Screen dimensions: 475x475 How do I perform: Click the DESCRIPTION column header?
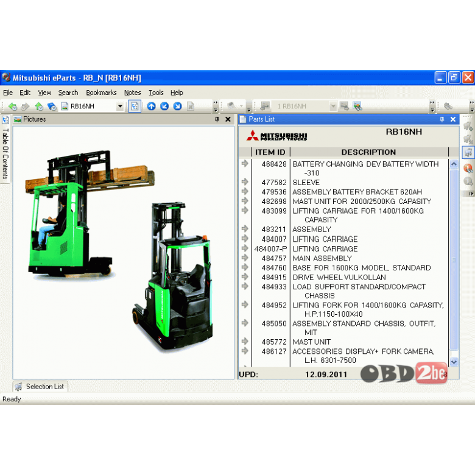click(x=368, y=152)
